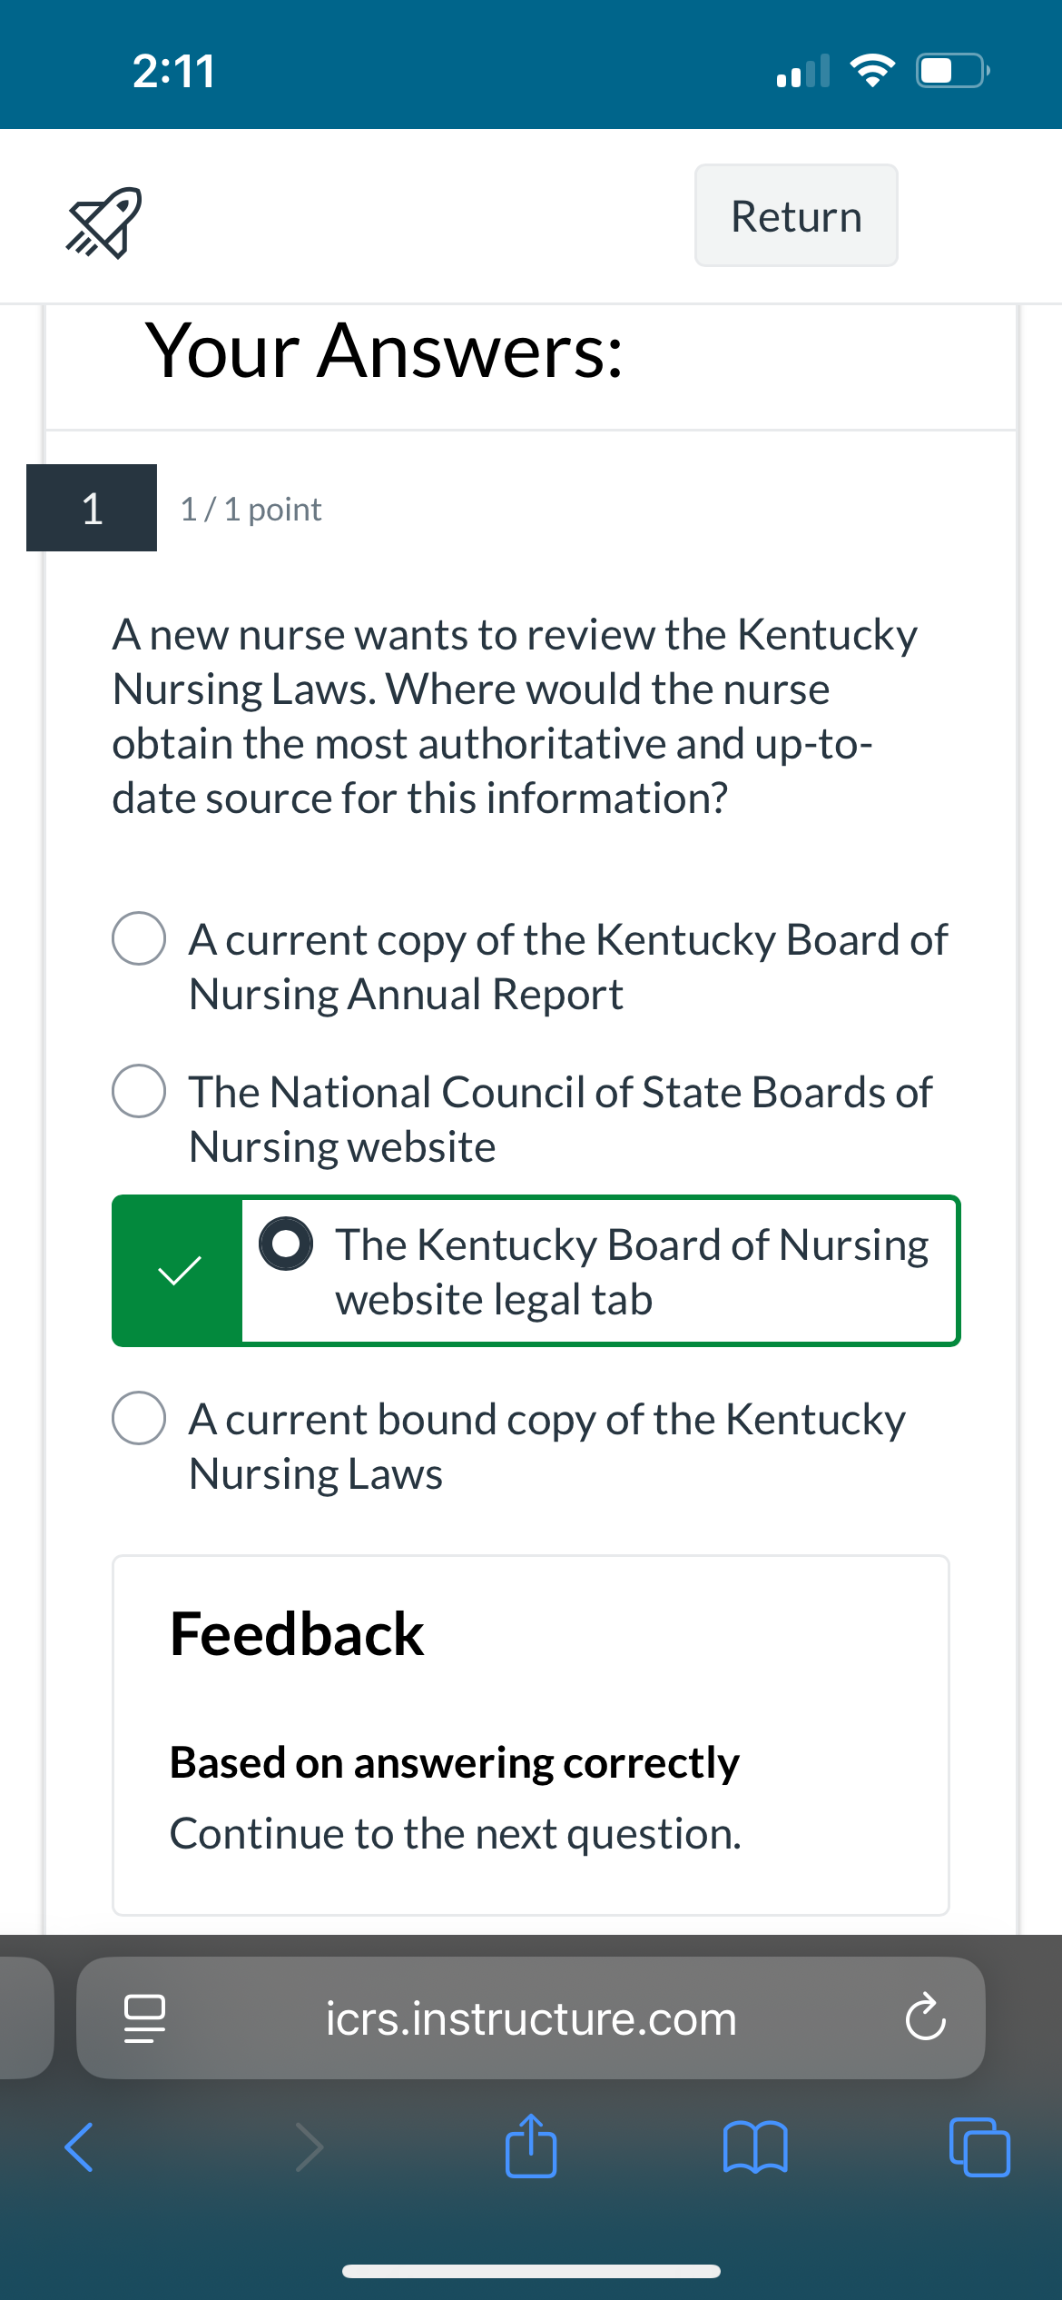Go forward with Safari forward arrow
The width and height of the screenshot is (1062, 2300).
[x=309, y=2147]
